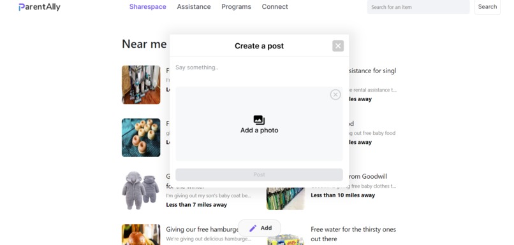Open Free water for the thirsty ones post
Image resolution: width=514 pixels, height=245 pixels.
click(x=353, y=234)
